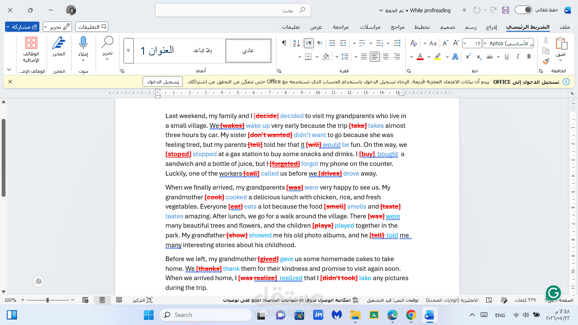Toggle align left paragraph button
The height and width of the screenshot is (325, 578).
coord(375,57)
